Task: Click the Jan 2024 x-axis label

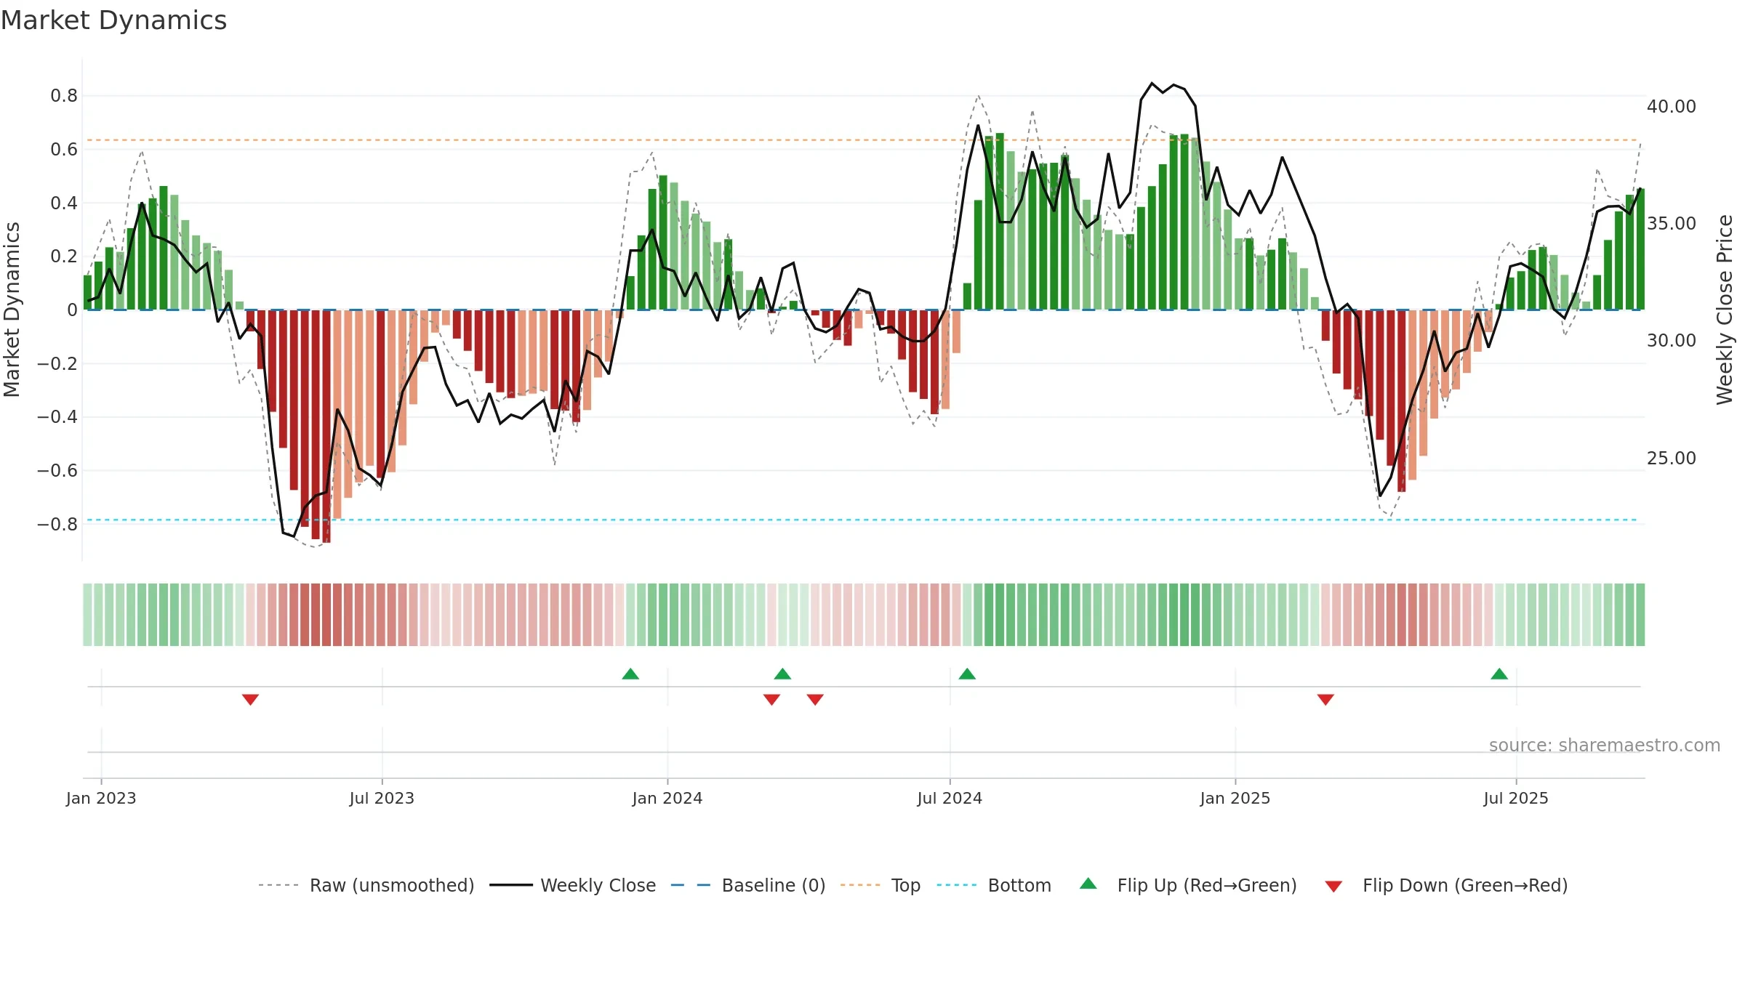Action: click(667, 798)
